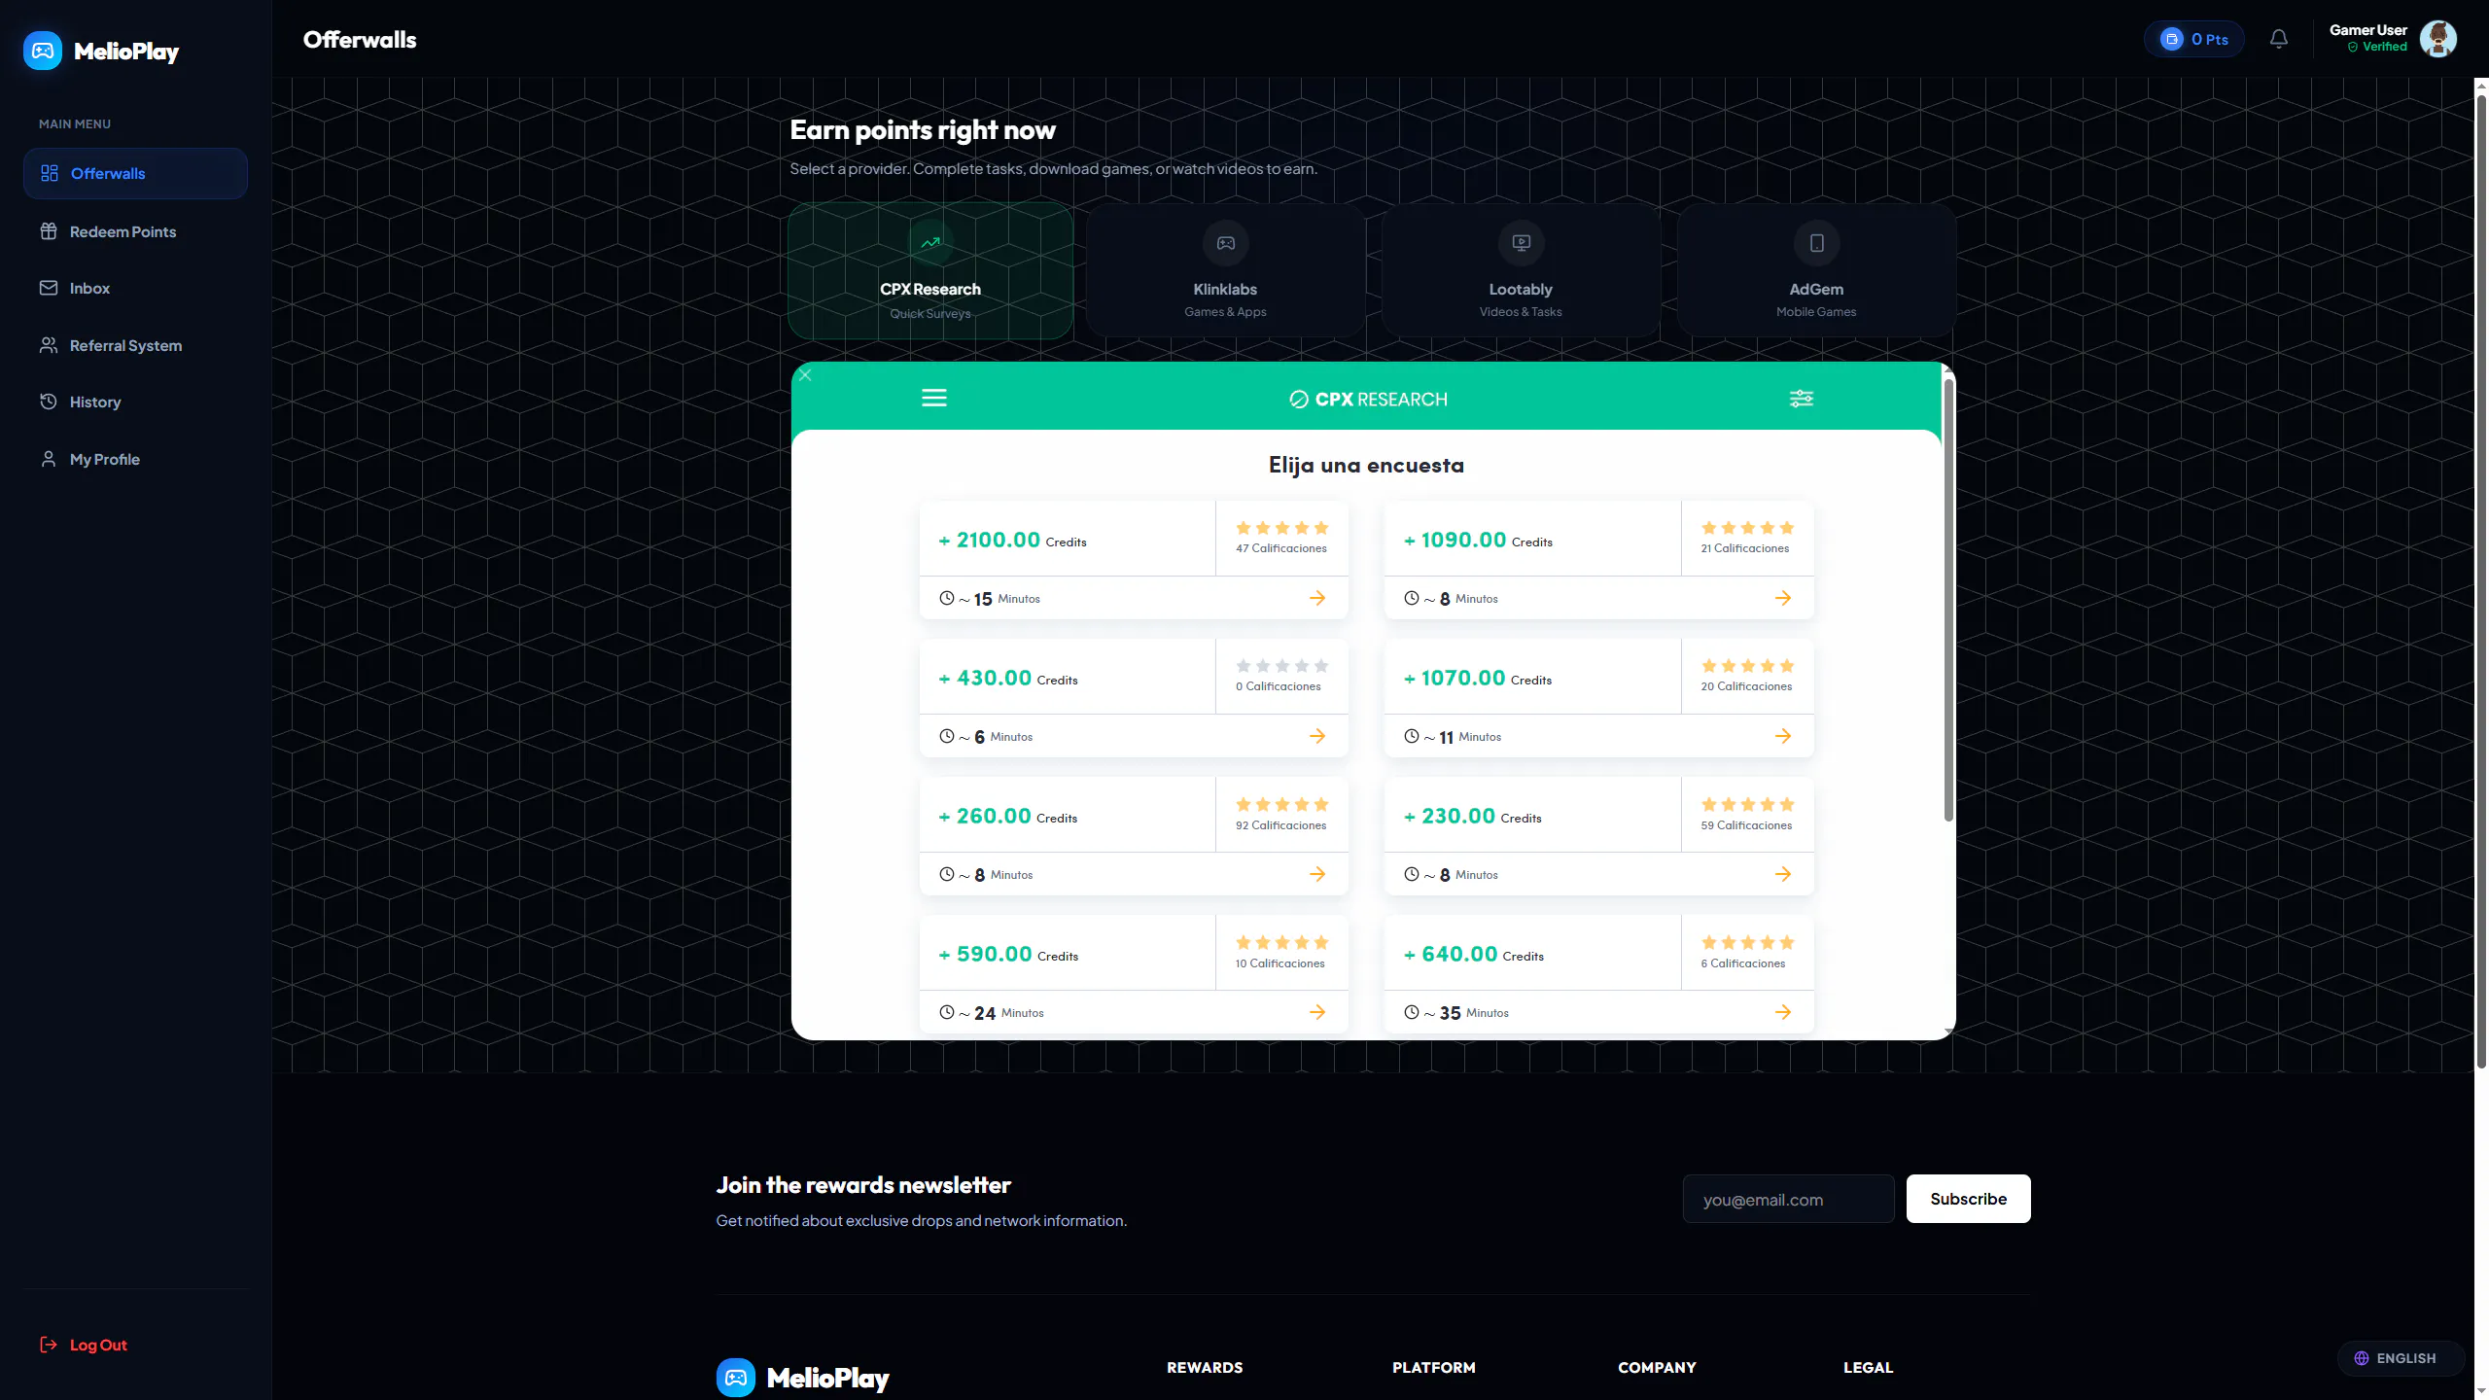The height and width of the screenshot is (1400, 2489).
Task: Click the Subscribe button
Action: point(1968,1199)
